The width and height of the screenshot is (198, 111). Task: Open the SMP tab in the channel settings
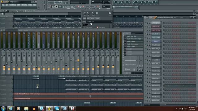[x=84, y=18]
